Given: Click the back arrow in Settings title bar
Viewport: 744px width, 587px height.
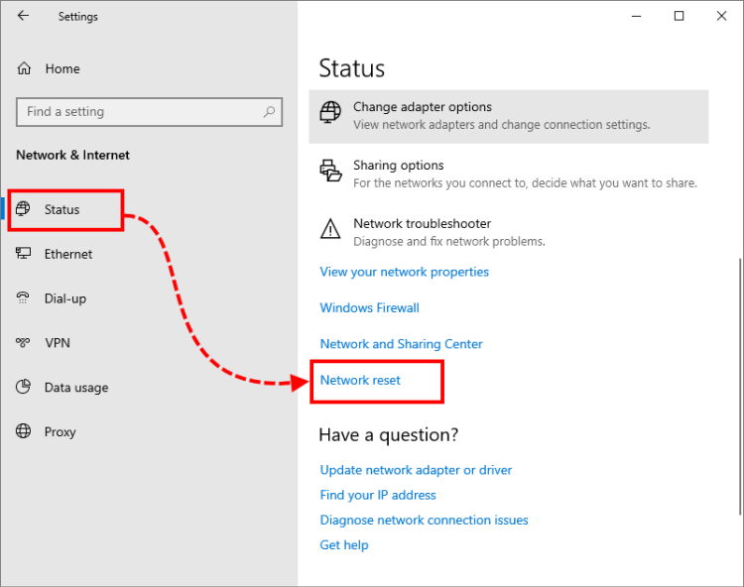Looking at the screenshot, I should tap(24, 16).
